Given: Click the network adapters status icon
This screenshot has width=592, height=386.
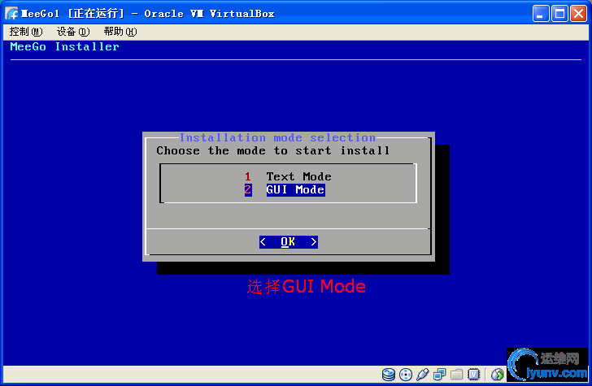Looking at the screenshot, I should pyautogui.click(x=439, y=375).
